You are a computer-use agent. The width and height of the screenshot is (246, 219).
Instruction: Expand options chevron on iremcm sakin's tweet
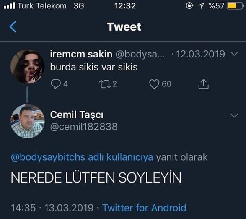[x=234, y=54]
